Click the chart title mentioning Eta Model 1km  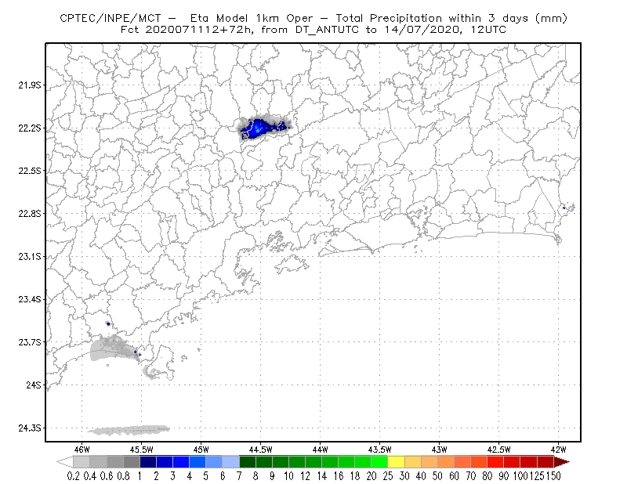(313, 18)
